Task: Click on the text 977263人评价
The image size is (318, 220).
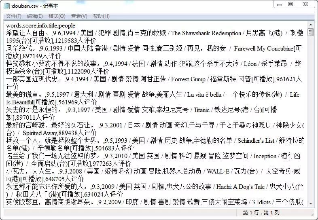Action: point(112,164)
